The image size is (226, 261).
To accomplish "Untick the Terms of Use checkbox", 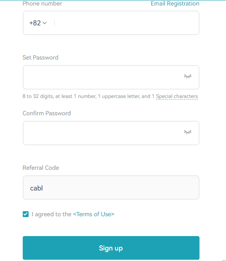I will (x=26, y=214).
